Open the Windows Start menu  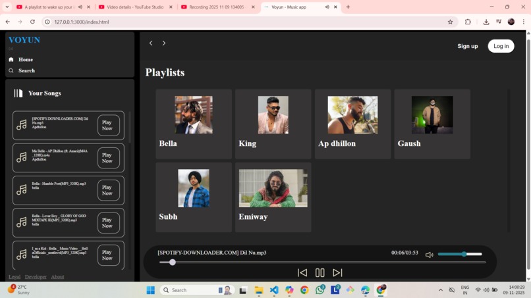point(151,290)
